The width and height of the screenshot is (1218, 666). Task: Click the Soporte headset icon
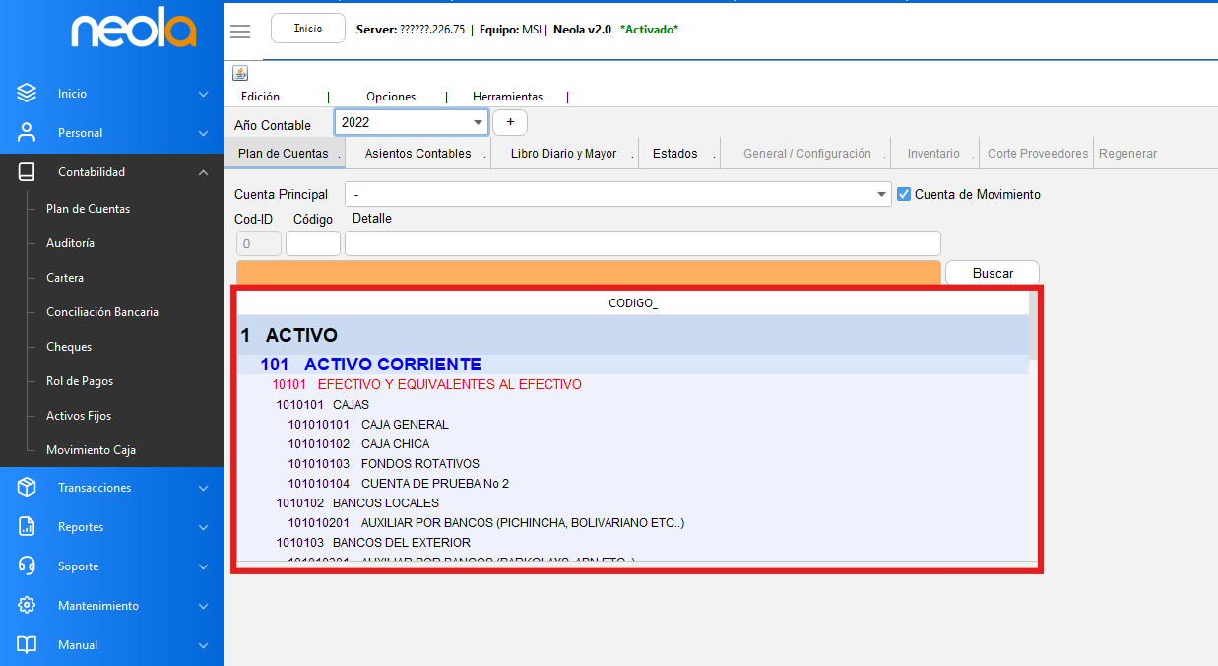[27, 566]
